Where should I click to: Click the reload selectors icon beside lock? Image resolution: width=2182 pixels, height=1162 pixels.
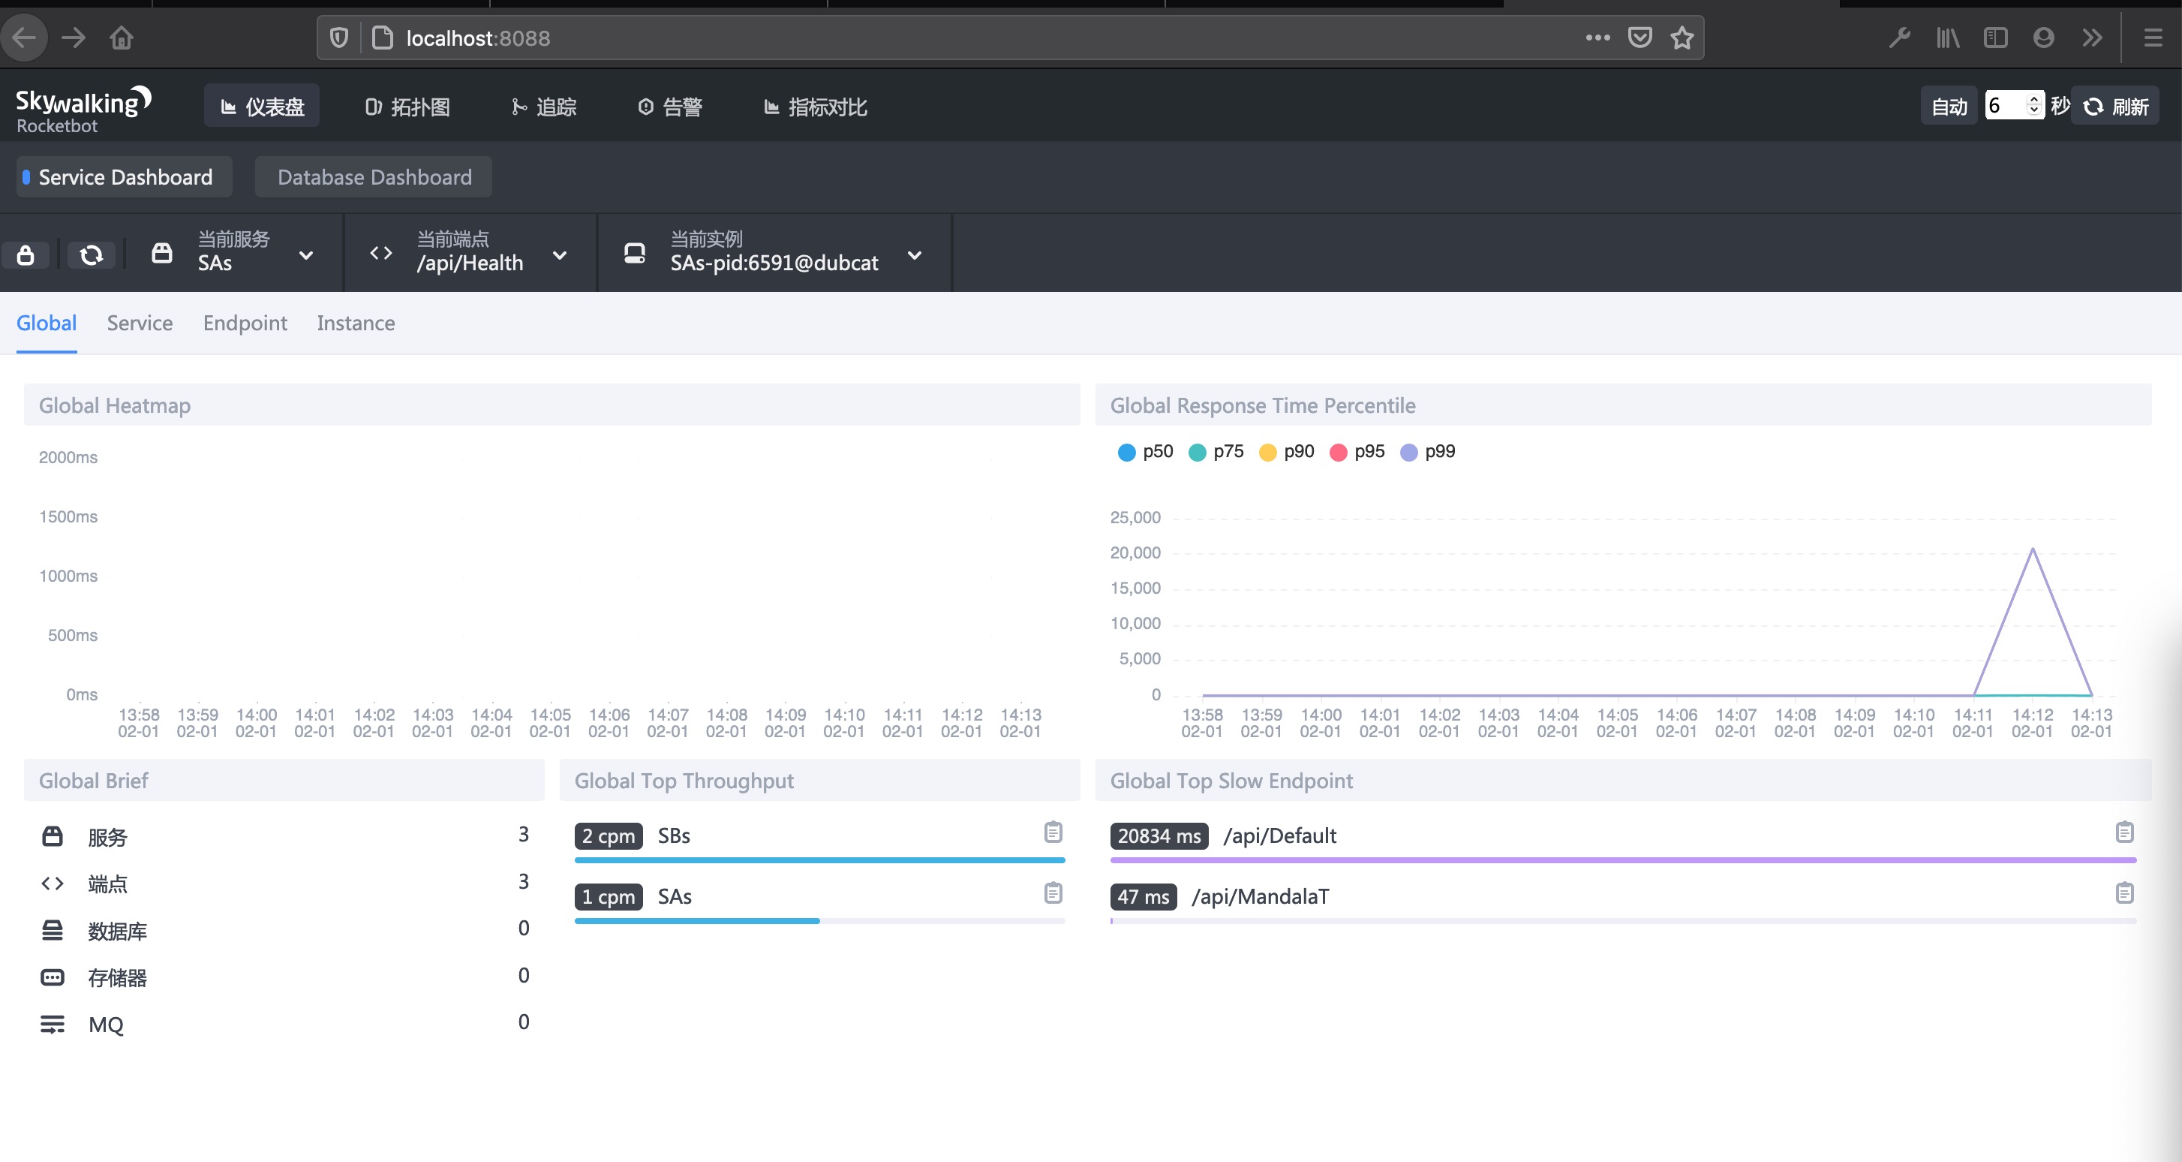pos(92,255)
